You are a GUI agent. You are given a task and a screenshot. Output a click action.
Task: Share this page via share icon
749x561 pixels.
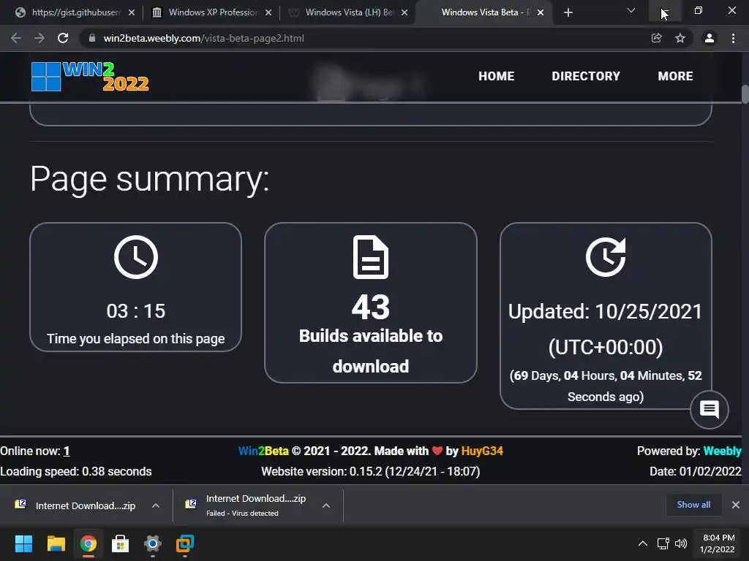click(657, 38)
